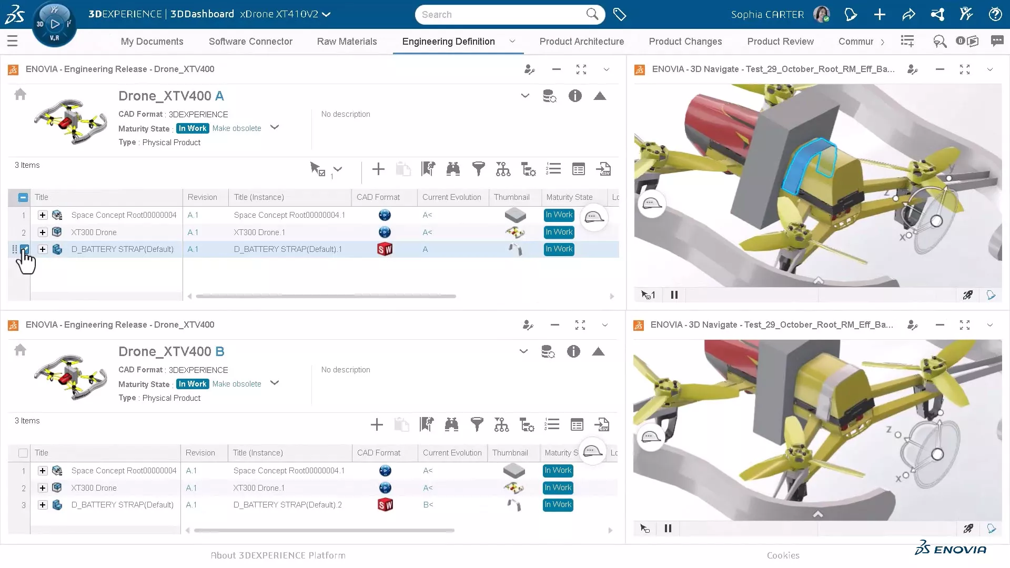The height and width of the screenshot is (568, 1010).
Task: Click the filter funnel icon in lower toolbar
Action: pyautogui.click(x=477, y=425)
